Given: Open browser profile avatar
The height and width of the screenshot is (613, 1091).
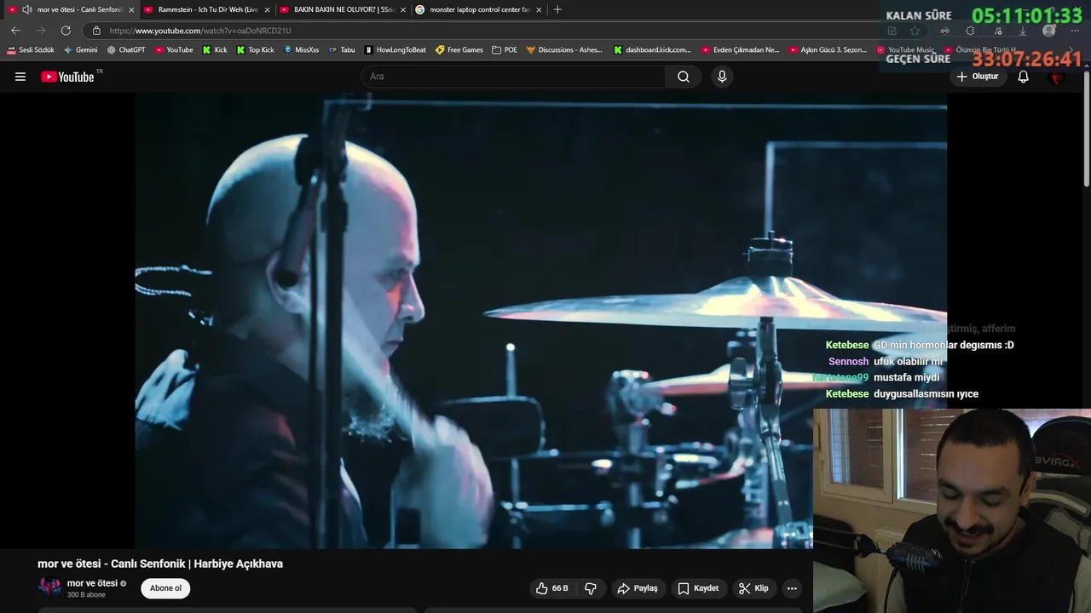Looking at the screenshot, I should (x=1049, y=31).
